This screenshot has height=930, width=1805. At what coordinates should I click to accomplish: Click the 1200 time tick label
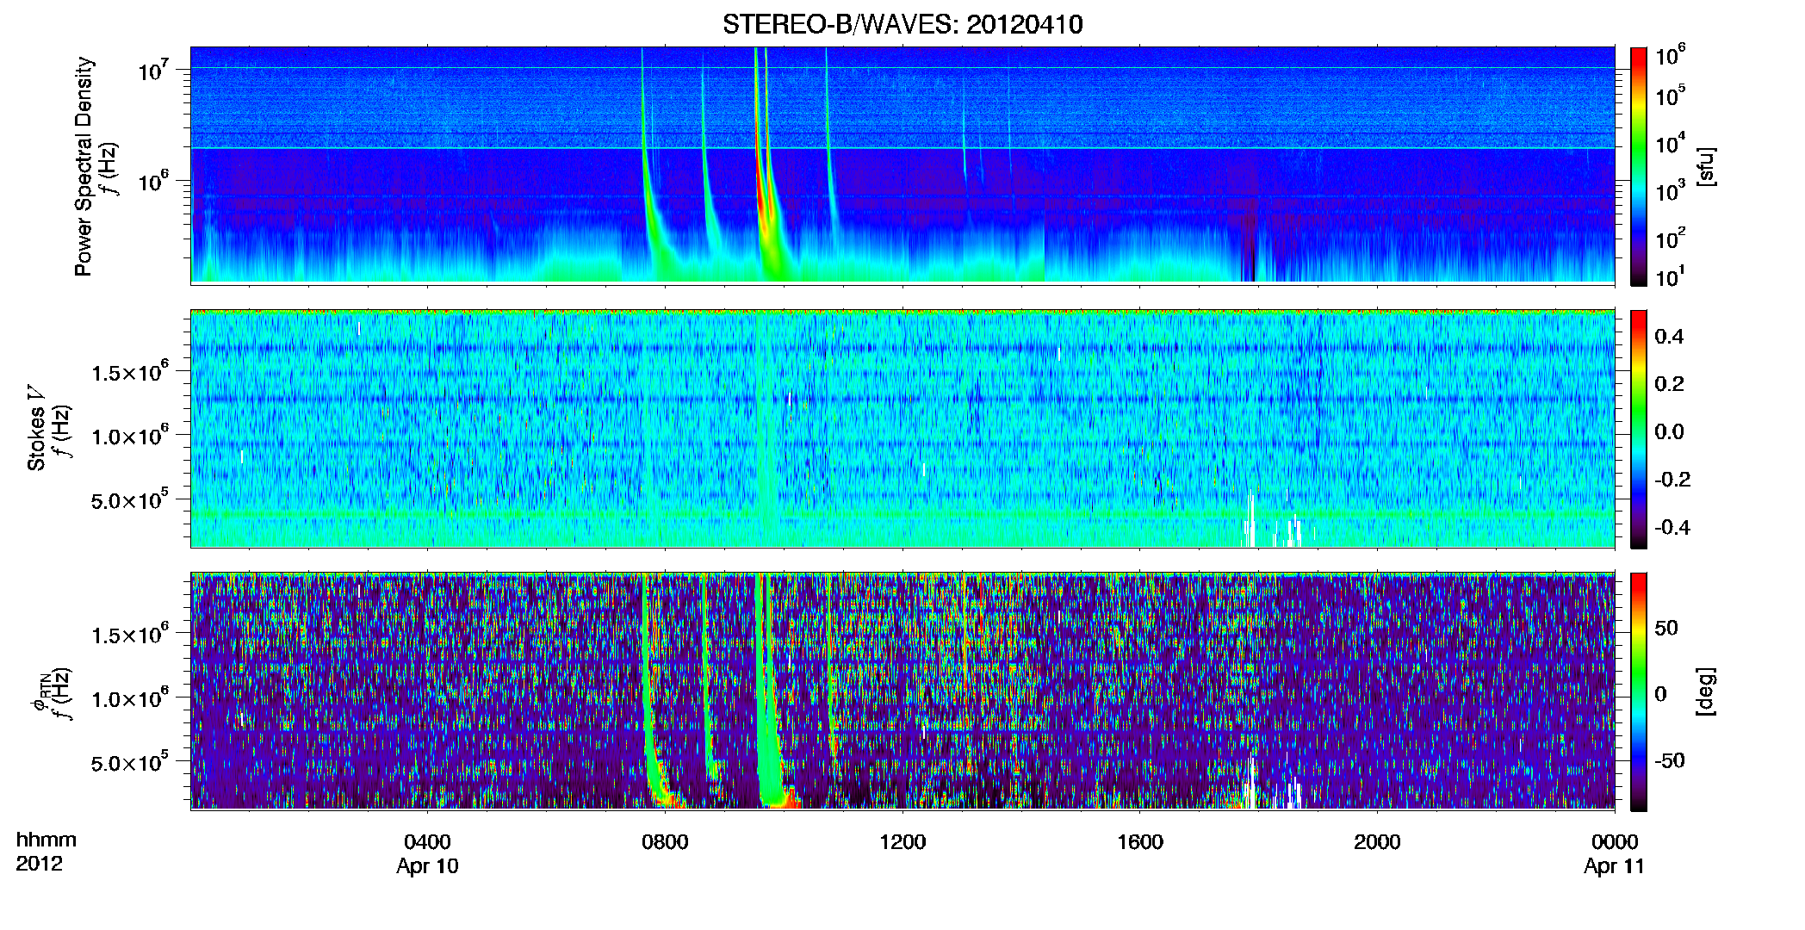[902, 841]
